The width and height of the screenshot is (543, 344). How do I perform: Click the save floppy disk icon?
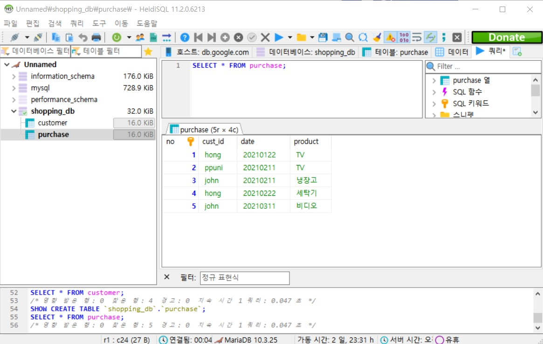[323, 37]
